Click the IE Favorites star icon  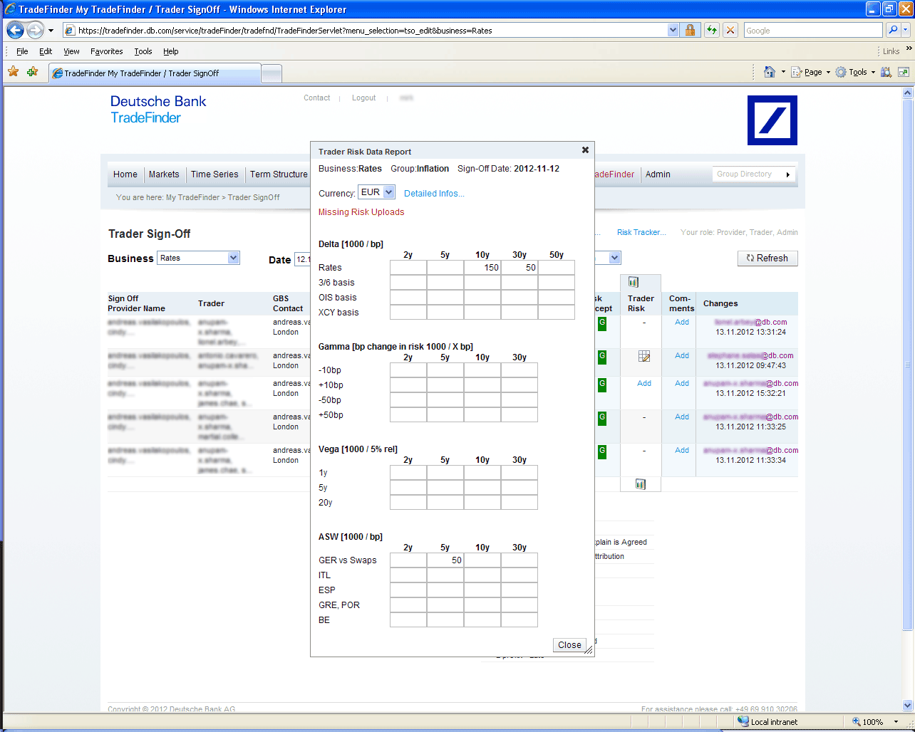[14, 72]
